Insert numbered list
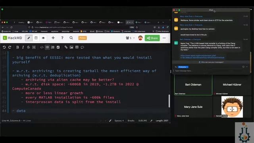 click(53, 47)
